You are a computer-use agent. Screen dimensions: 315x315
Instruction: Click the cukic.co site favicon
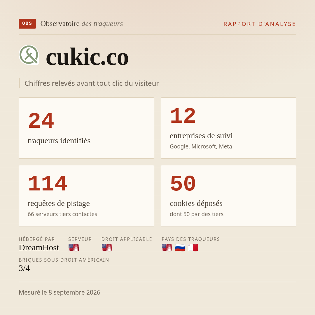pyautogui.click(x=29, y=55)
